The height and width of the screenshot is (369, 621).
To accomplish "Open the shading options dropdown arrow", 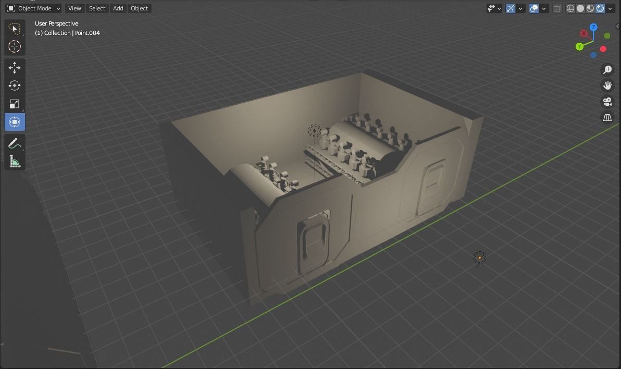I will [x=610, y=8].
